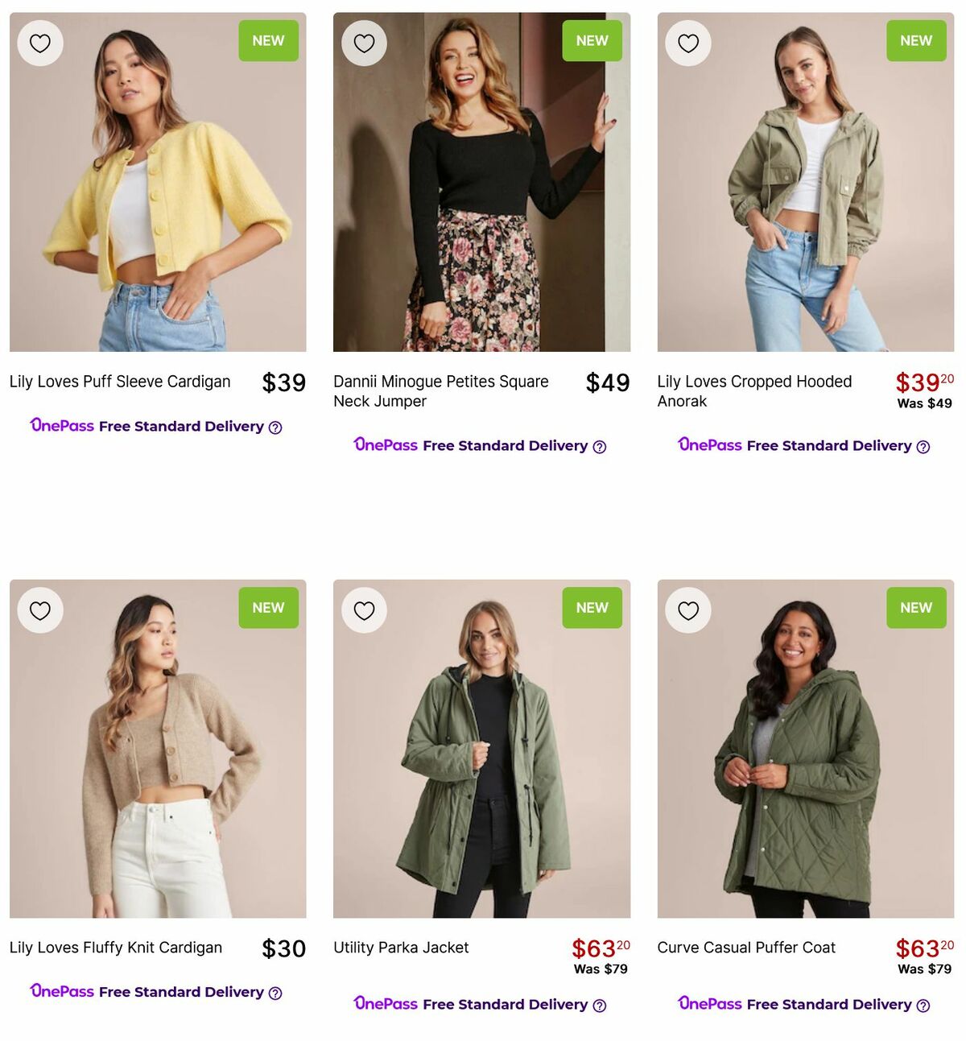Viewport: 966px width, 1041px height.
Task: Open delivery info help icon for Cropped Hooded Anorak
Action: click(923, 446)
